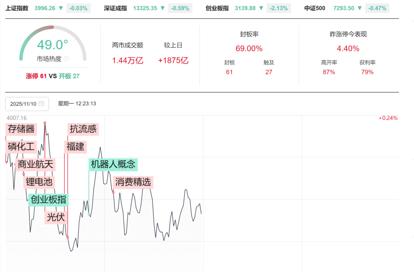Select the 消费精选 label on the chart
This screenshot has width=414, height=272.
coord(133,182)
